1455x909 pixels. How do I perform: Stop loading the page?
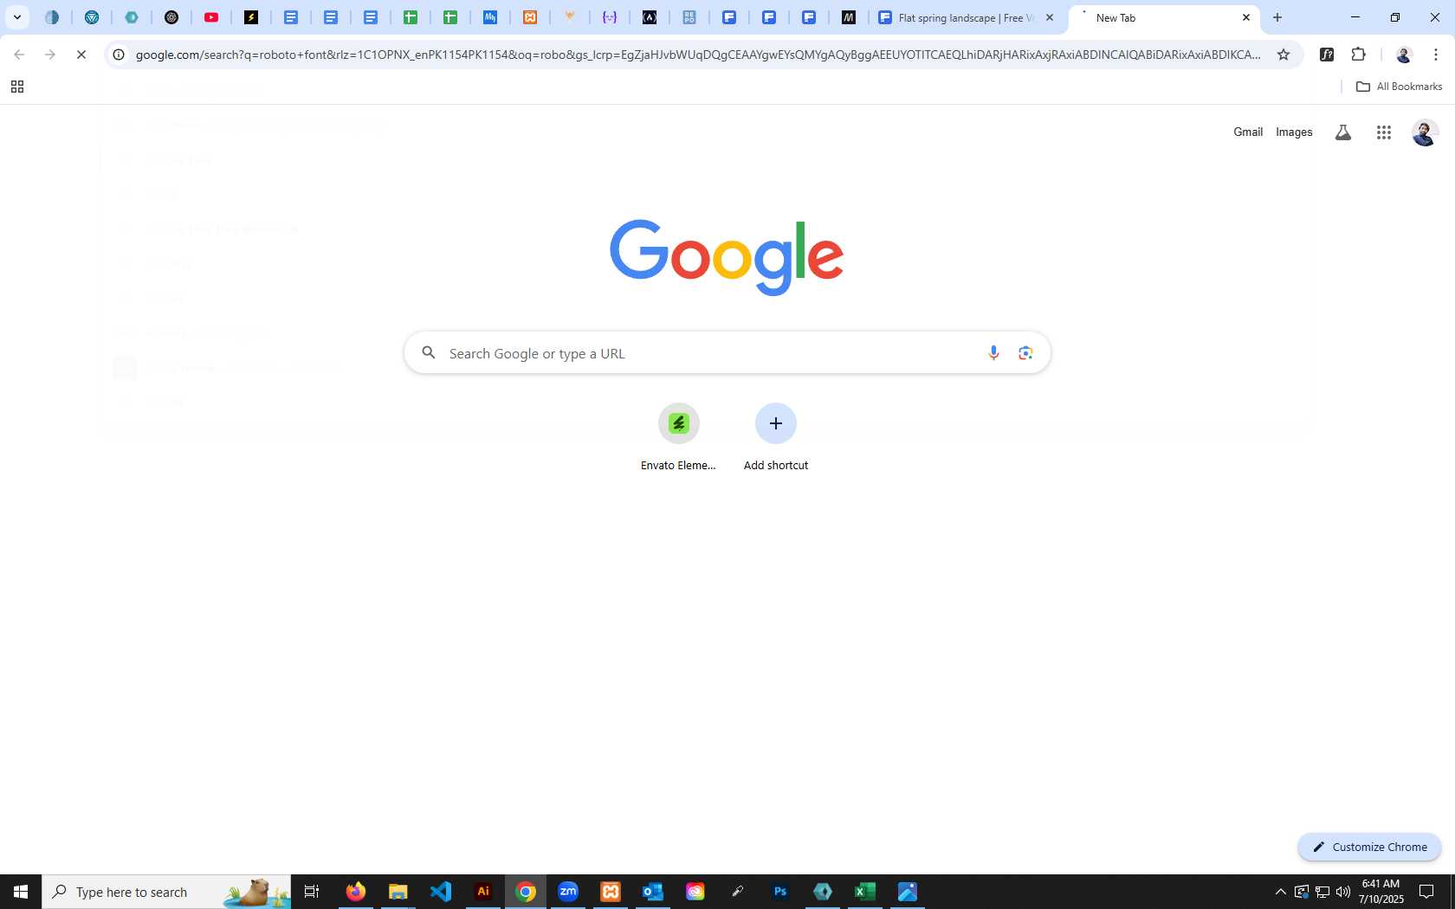81,55
